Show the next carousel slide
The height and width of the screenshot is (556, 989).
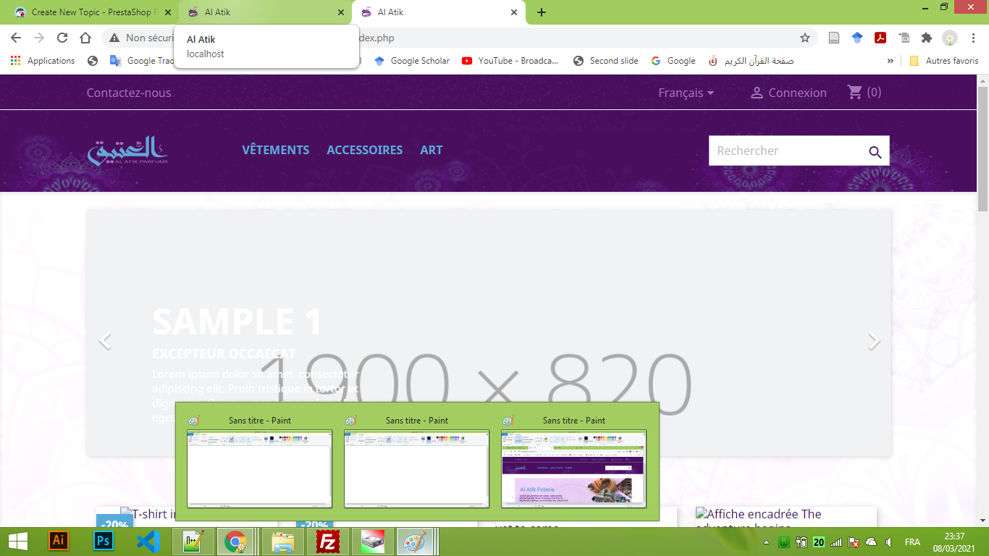pyautogui.click(x=874, y=340)
